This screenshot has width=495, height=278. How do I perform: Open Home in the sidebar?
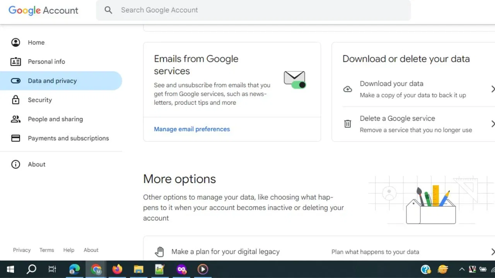coord(61,42)
